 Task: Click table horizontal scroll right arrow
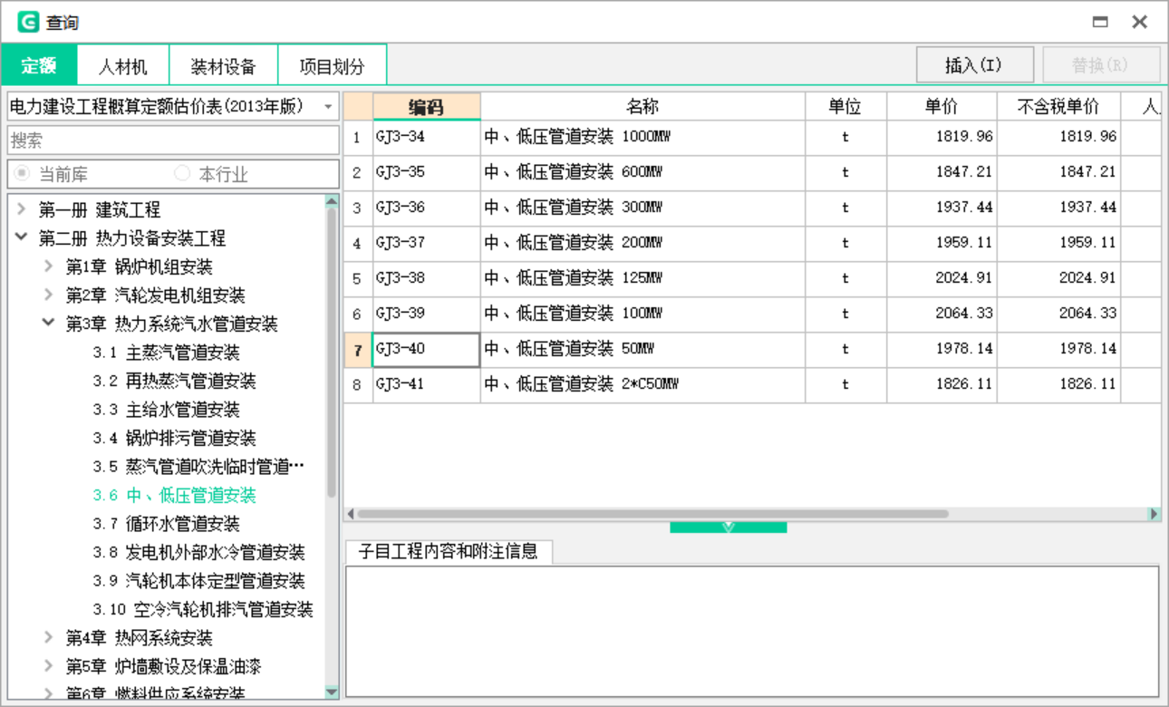coord(1155,514)
